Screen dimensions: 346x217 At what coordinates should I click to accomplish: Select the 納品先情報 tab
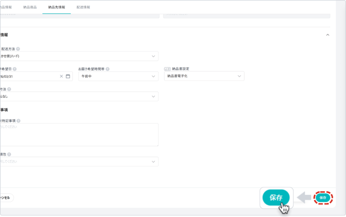[56, 7]
